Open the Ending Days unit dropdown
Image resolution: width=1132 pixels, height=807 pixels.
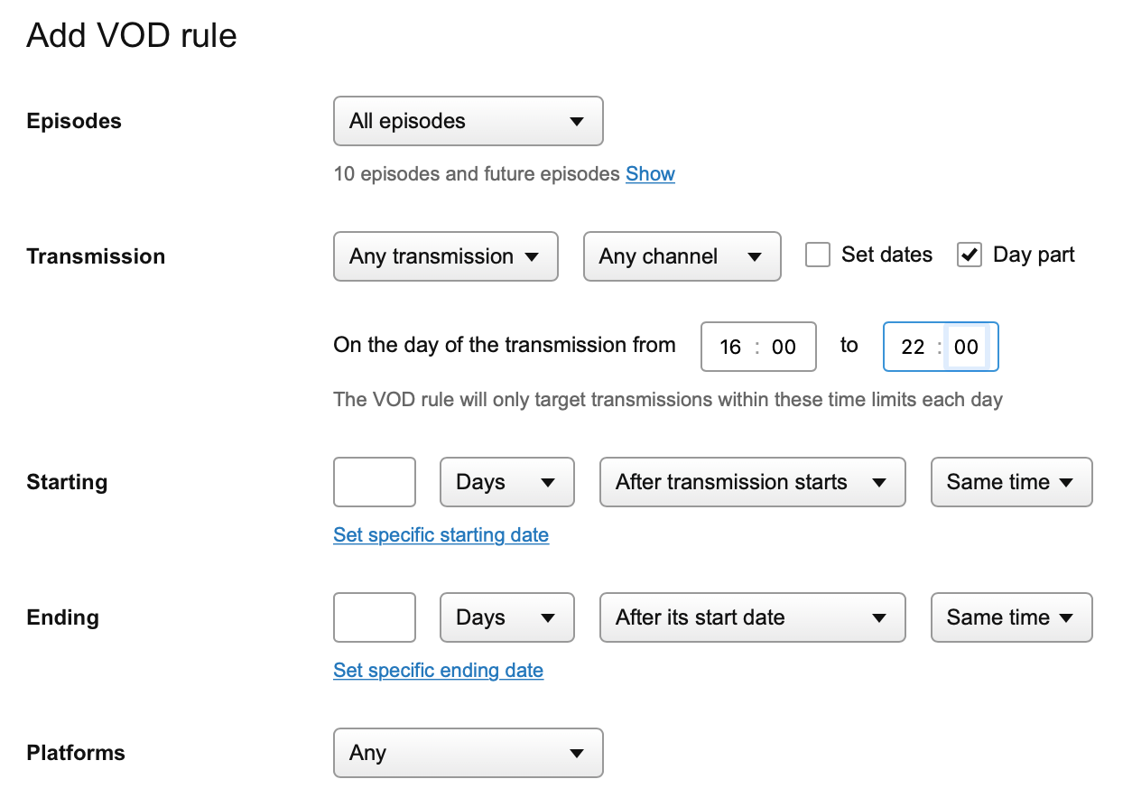506,617
